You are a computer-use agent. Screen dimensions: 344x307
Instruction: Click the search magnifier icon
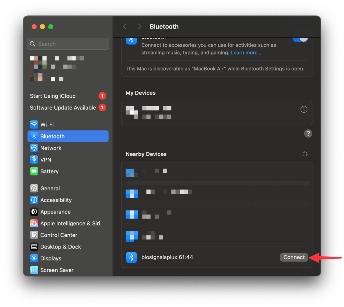click(33, 44)
